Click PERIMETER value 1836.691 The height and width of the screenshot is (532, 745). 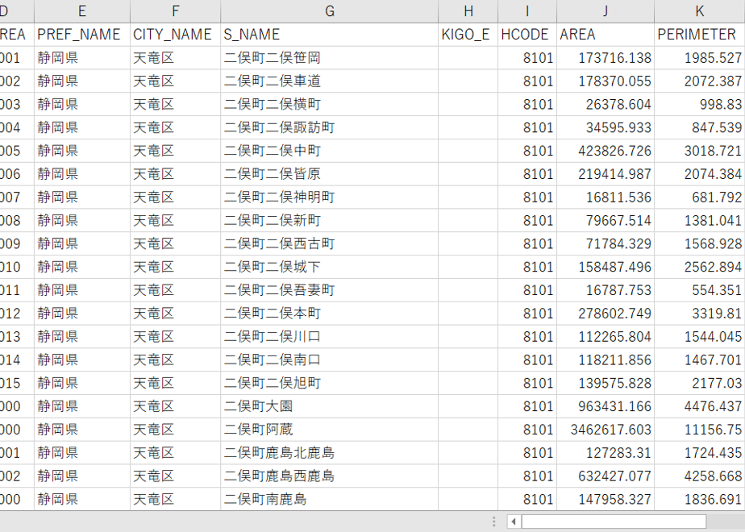point(699,500)
